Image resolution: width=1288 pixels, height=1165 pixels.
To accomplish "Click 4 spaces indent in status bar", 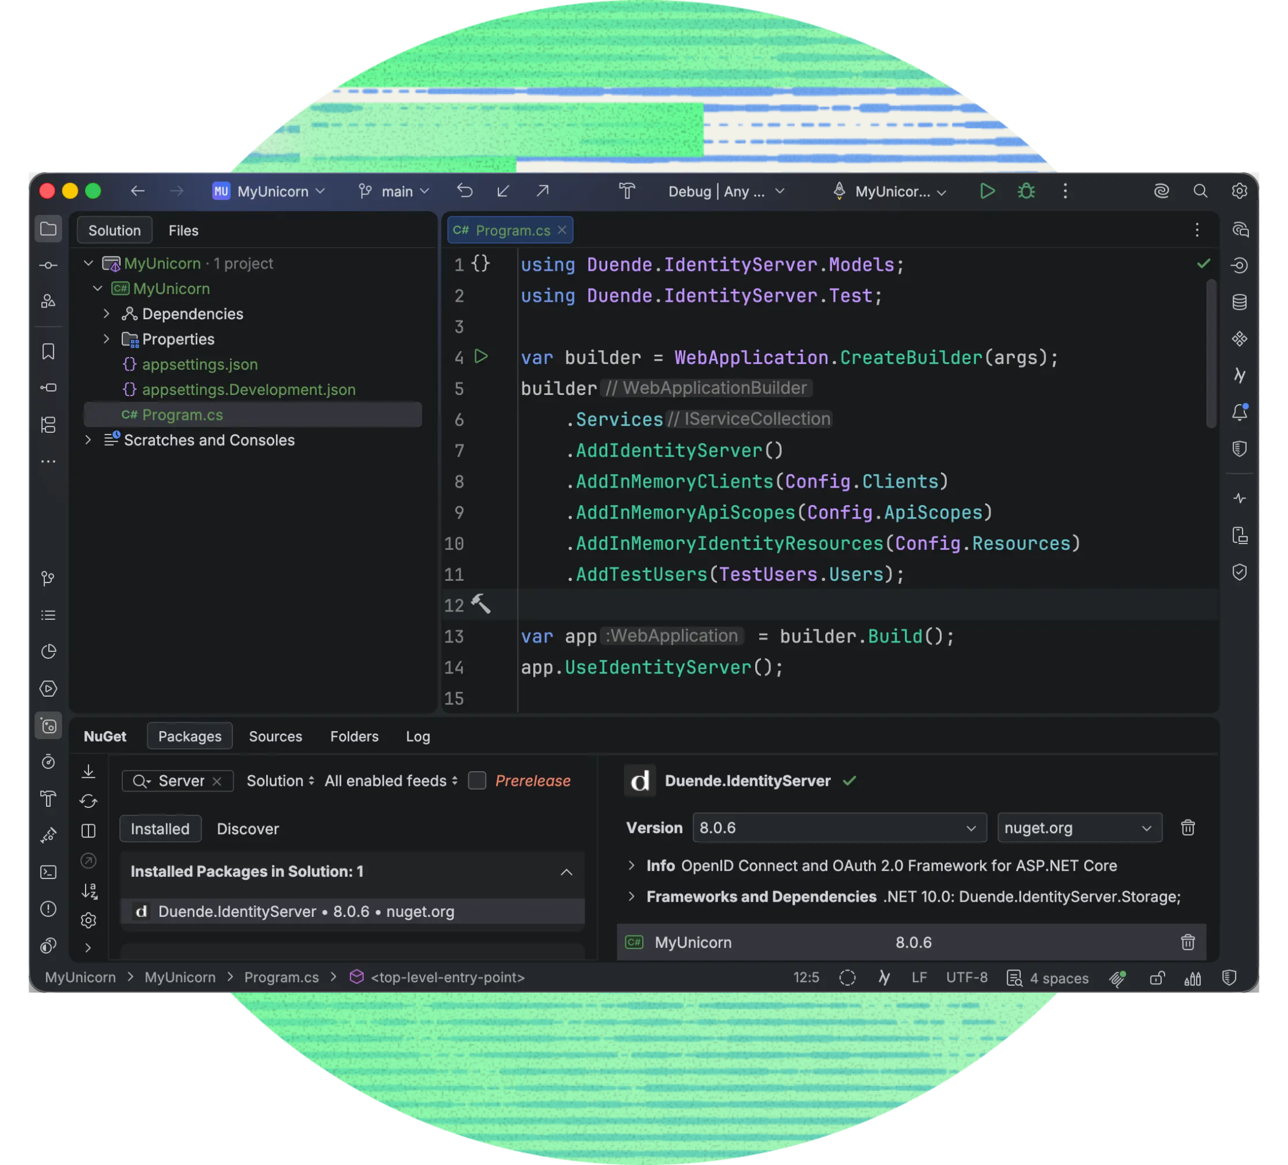I will pyautogui.click(x=1048, y=978).
